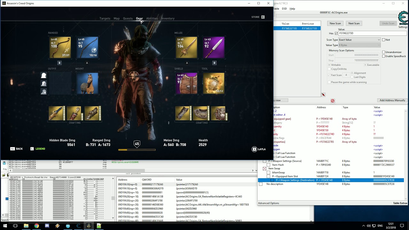The height and width of the screenshot is (230, 409).
Task: Select the Lv 45 quality 104 melee weapon
Action: click(x=187, y=48)
